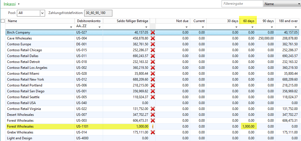Image resolution: width=301 pixels, height=141 pixels.
Task: Open filter dropdown under Name column
Action: pyautogui.click(x=71, y=27)
